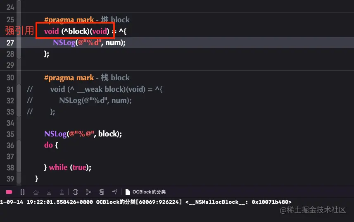
Task: Open the Environment Overrides icon
Action: [x=102, y=192]
